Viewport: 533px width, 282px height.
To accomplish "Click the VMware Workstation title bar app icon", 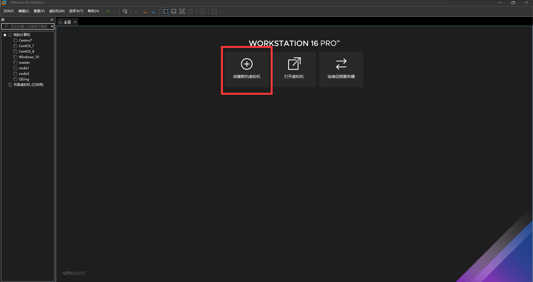I will [x=4, y=2].
